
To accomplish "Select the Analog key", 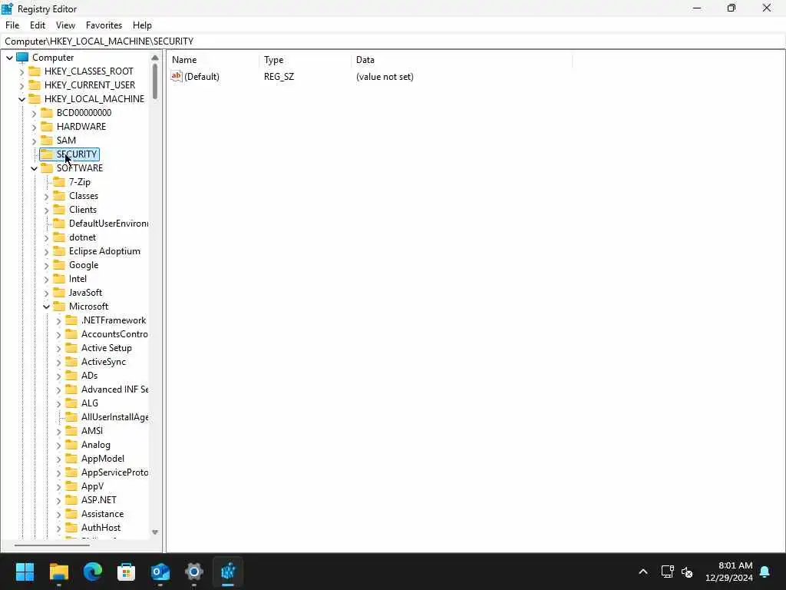I will 96,445.
